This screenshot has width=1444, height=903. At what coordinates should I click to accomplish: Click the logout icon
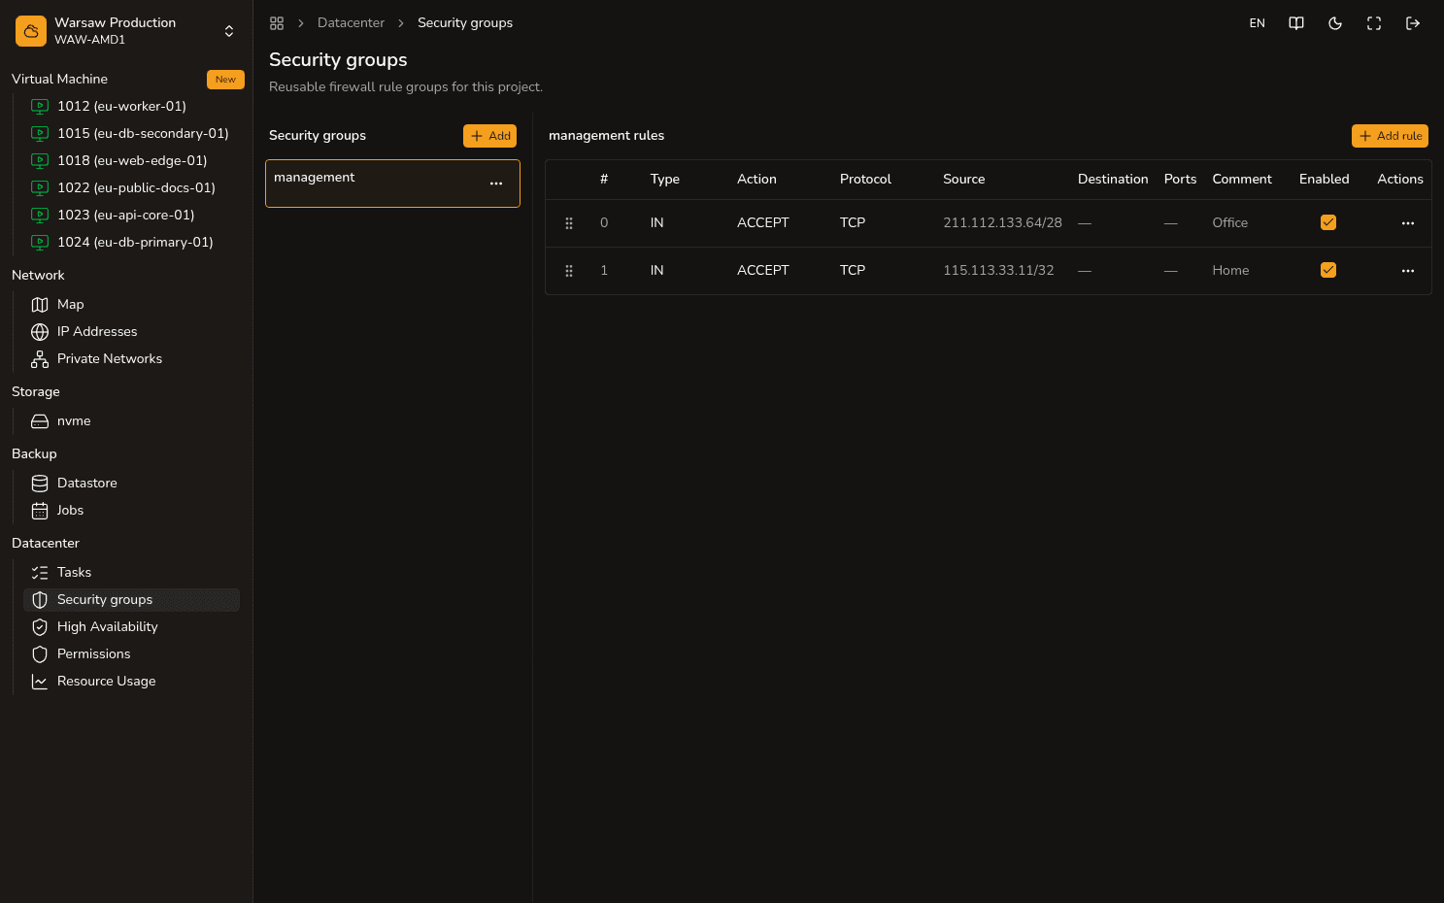pos(1413,23)
